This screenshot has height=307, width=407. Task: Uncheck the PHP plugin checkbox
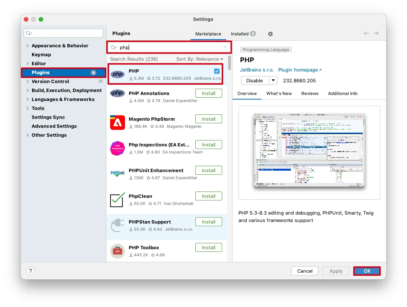point(217,71)
